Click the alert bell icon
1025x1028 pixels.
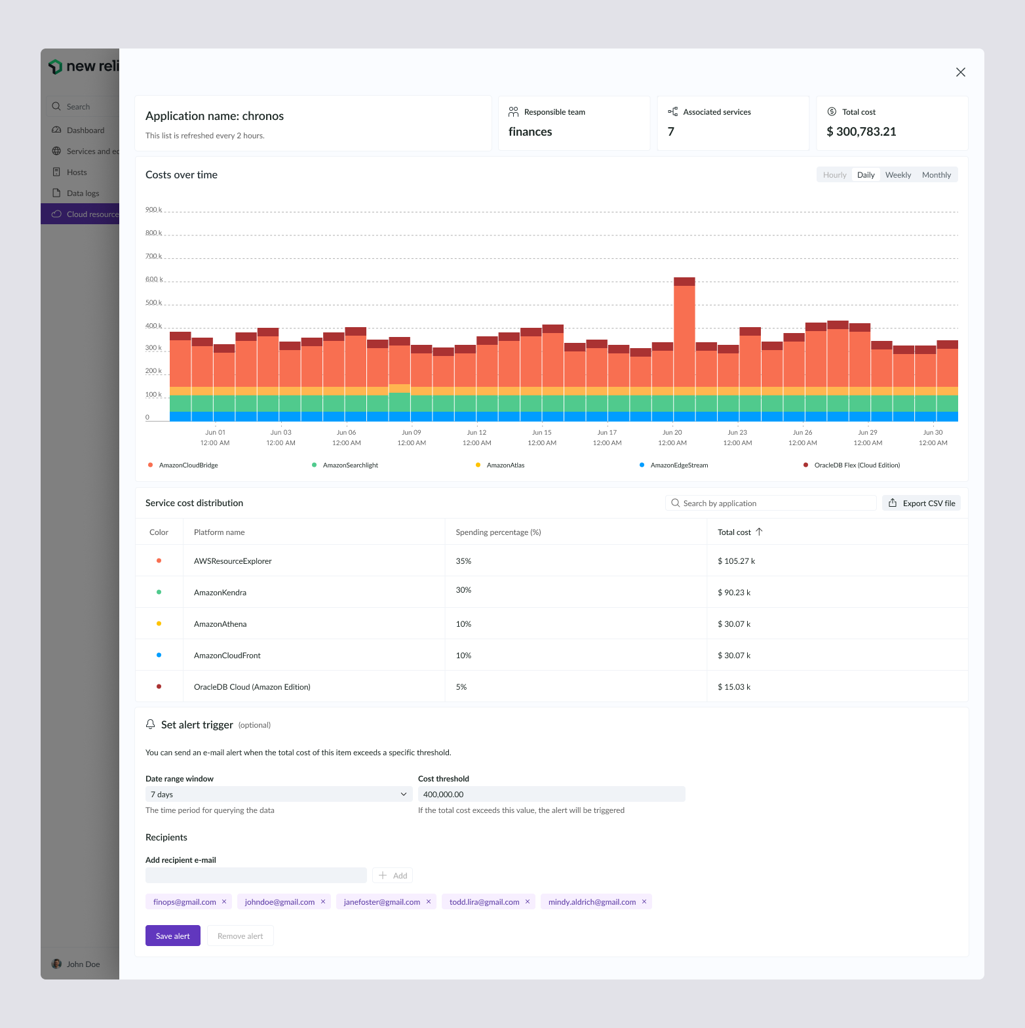(150, 724)
